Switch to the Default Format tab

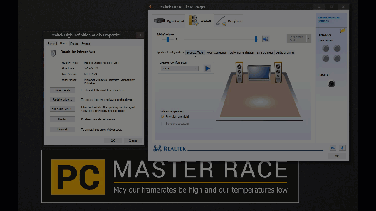coord(285,52)
